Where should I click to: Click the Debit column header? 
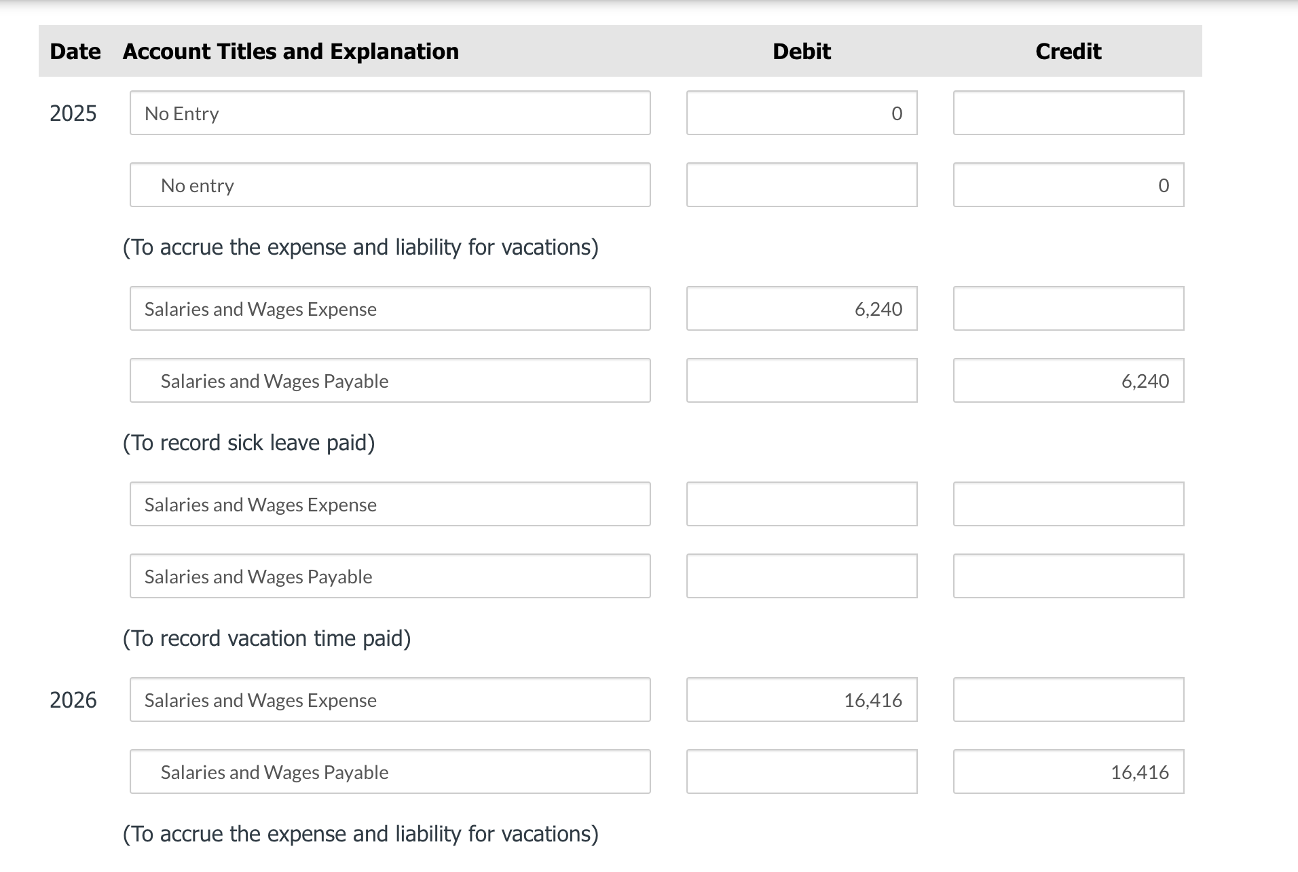[801, 51]
